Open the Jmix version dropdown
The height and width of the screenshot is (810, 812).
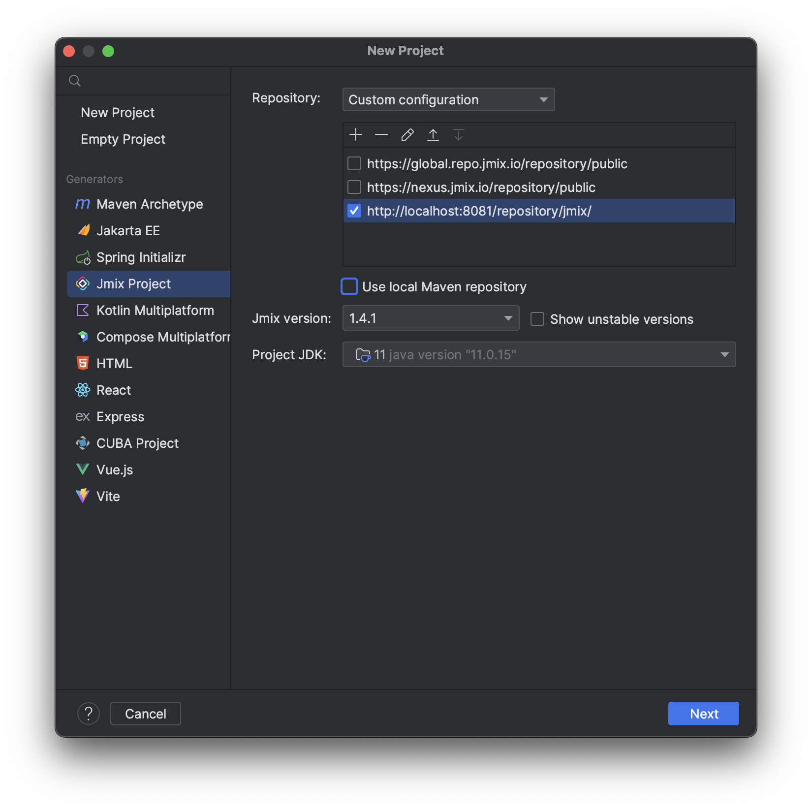pyautogui.click(x=431, y=318)
